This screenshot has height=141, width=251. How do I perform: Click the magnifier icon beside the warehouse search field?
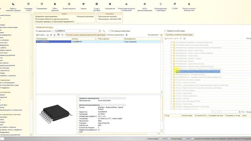[243, 112]
